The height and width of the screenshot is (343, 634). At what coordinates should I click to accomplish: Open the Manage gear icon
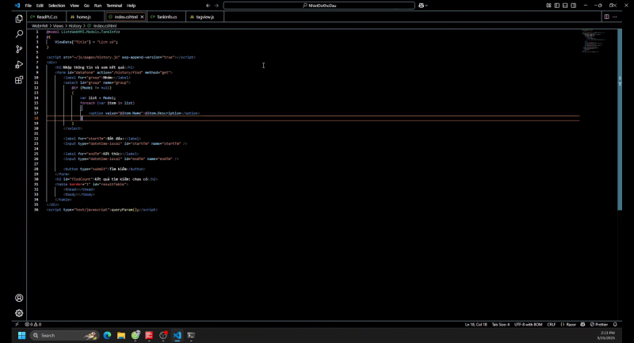coord(19,313)
